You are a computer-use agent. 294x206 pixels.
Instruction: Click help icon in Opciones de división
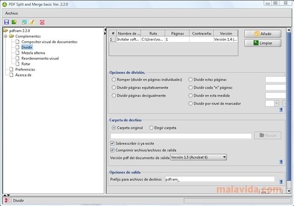[x=281, y=110]
